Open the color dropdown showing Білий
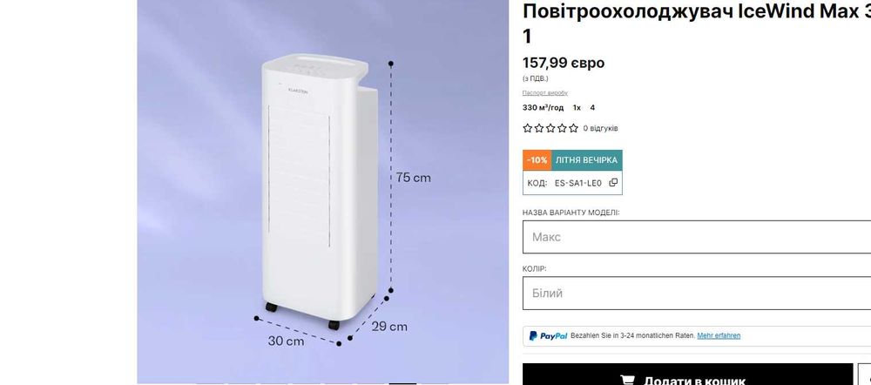 (697, 294)
